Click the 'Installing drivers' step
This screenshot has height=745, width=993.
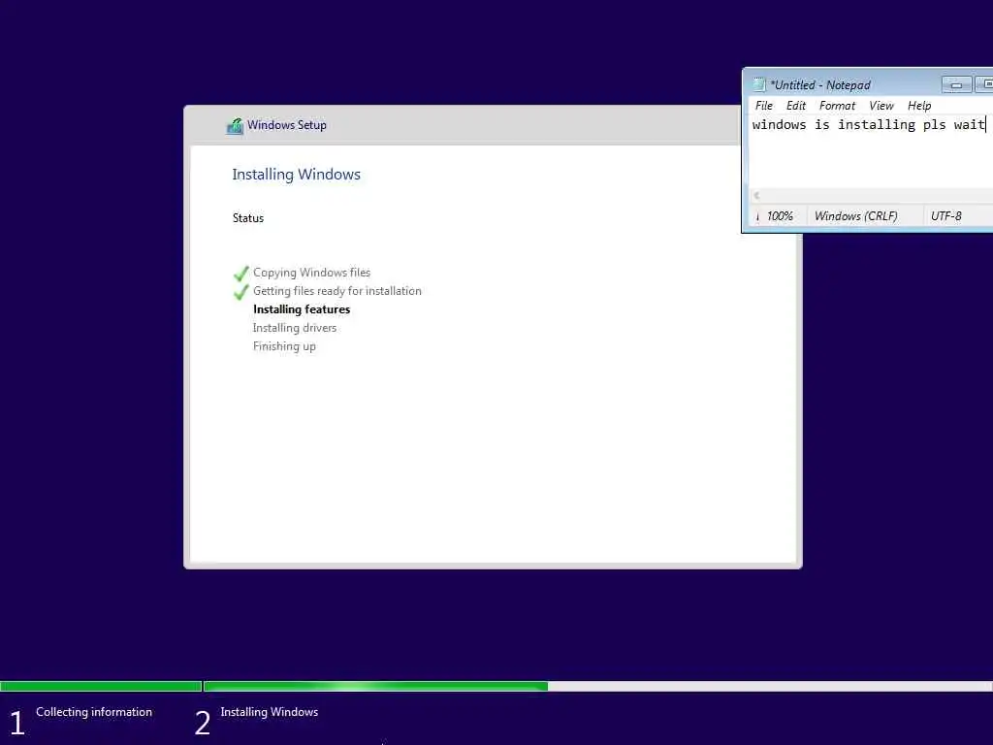295,328
